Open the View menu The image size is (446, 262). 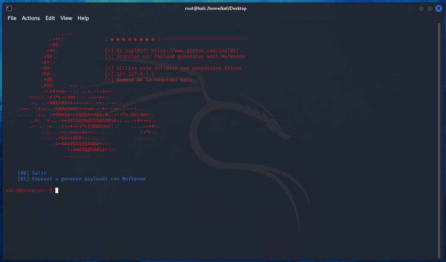point(66,18)
